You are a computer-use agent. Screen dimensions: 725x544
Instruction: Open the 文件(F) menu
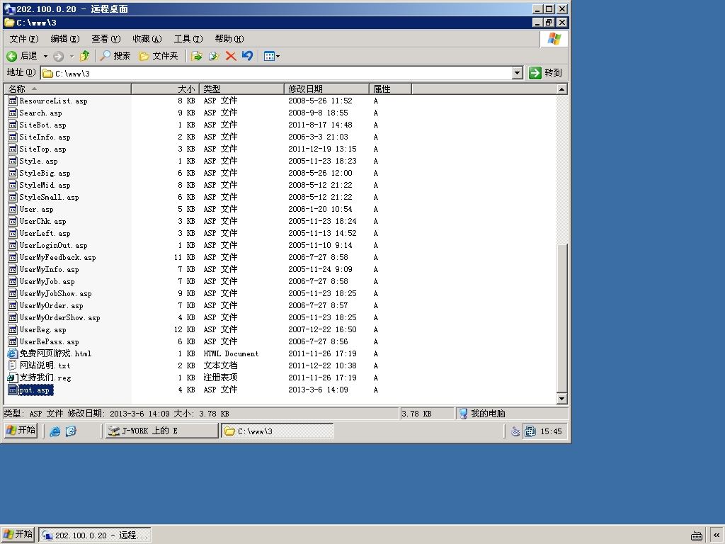point(24,39)
